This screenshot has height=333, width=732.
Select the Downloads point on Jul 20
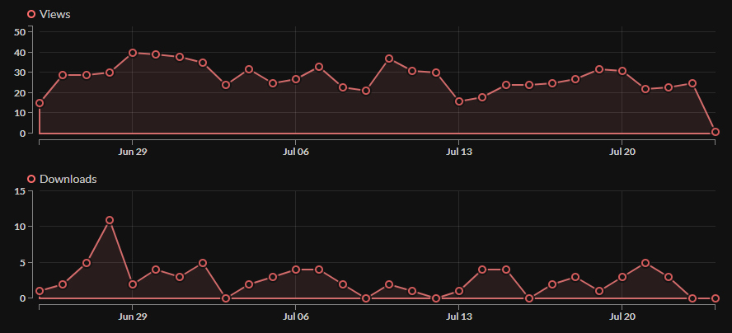point(622,277)
